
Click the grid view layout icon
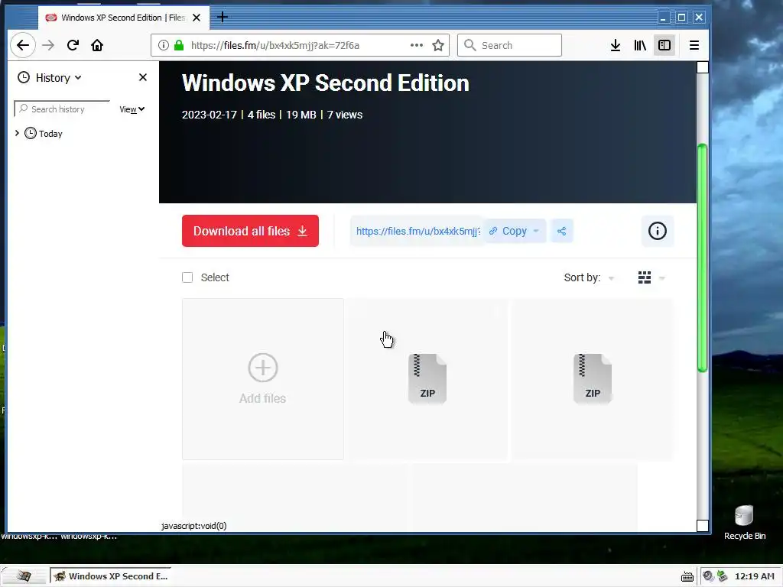[x=644, y=277]
